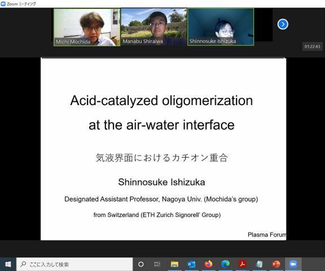Open the Windows Start menu
The image size is (325, 271).
coord(8,264)
